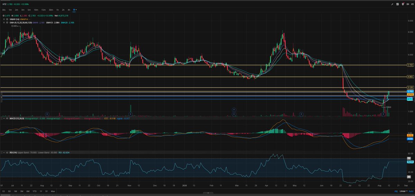Select the 2h timeframe
The image size is (415, 196).
(63, 10)
